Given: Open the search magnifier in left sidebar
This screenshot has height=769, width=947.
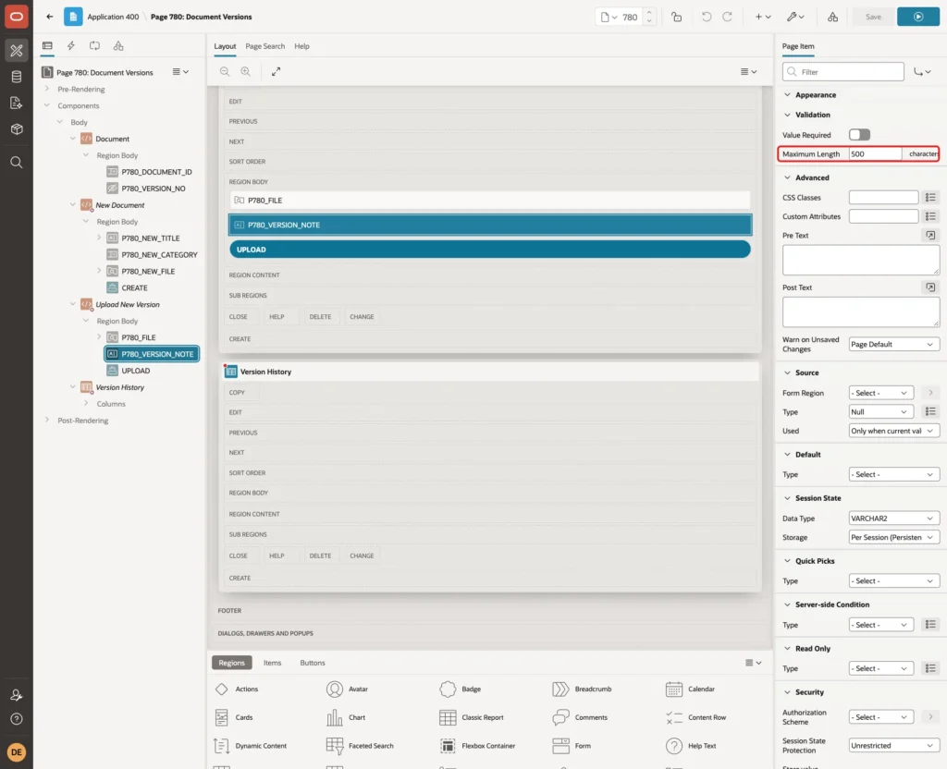Looking at the screenshot, I should pyautogui.click(x=17, y=163).
